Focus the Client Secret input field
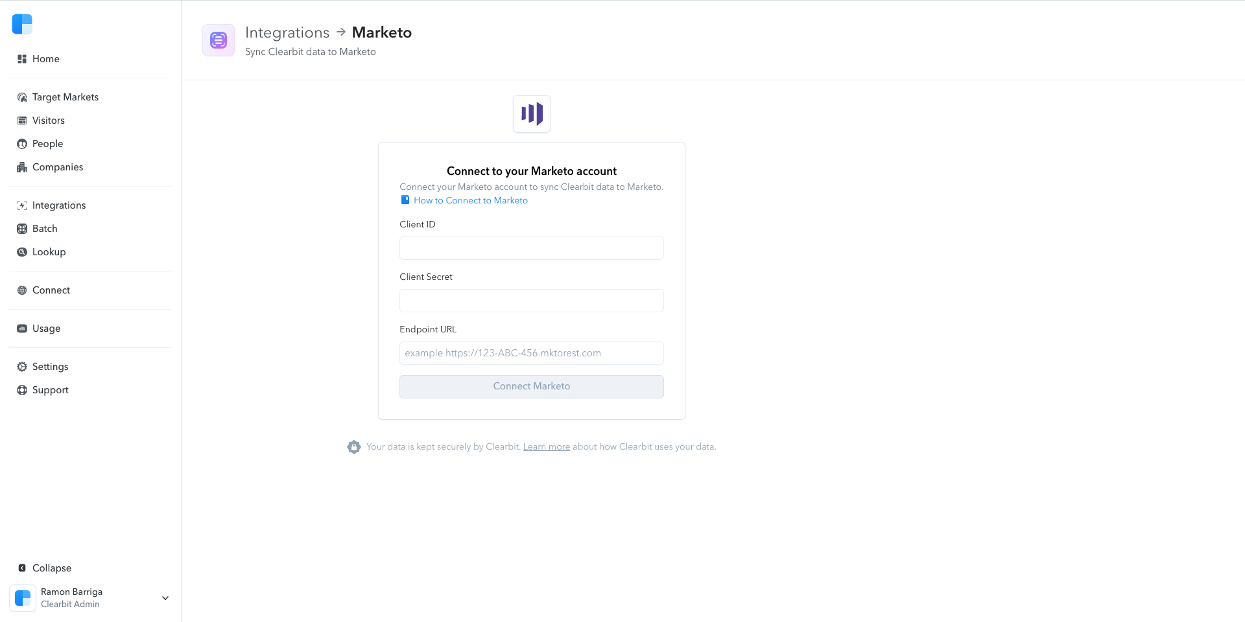 (x=532, y=301)
